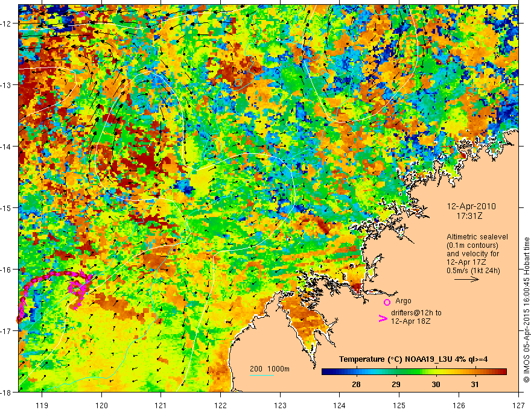Click the latitude axis label -18
531x410 pixels.
pyautogui.click(x=6, y=392)
